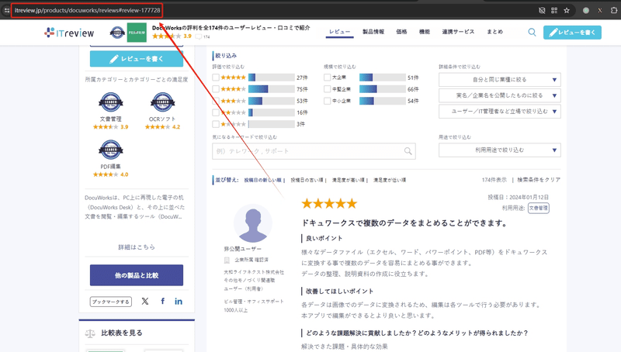Click the Leader badge beside FUJIFILM logo
The height and width of the screenshot is (352, 621).
point(117,33)
